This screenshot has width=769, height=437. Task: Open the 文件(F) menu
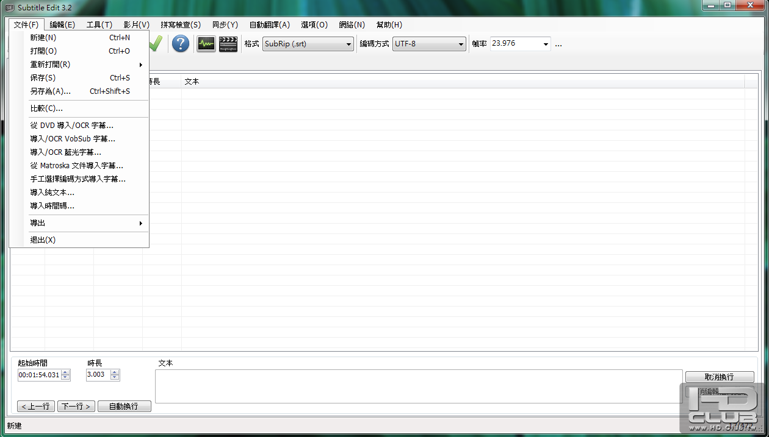(26, 25)
